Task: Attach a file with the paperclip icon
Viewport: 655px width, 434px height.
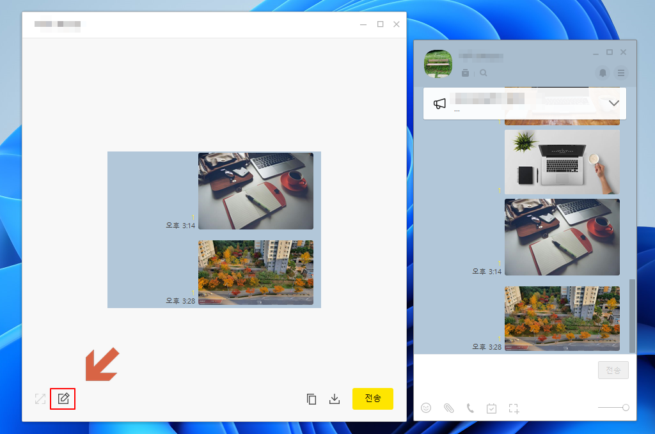Action: [448, 408]
